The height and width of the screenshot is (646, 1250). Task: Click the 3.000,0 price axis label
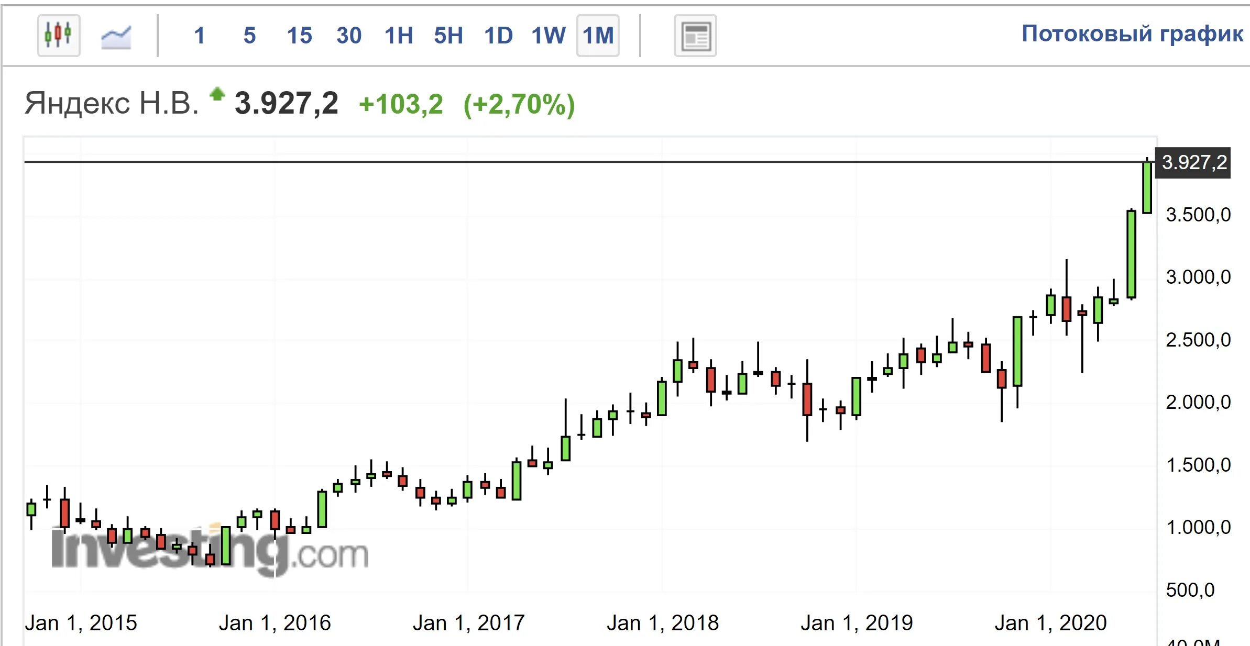point(1198,277)
